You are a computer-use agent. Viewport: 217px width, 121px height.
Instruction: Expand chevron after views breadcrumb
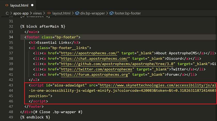coord(44,13)
